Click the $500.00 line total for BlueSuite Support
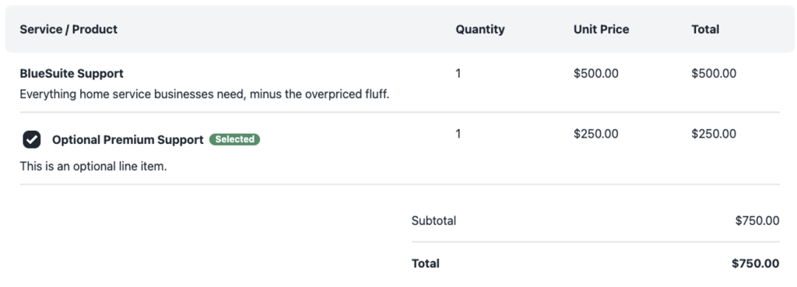Screen dimensions: 797x287 click(714, 73)
